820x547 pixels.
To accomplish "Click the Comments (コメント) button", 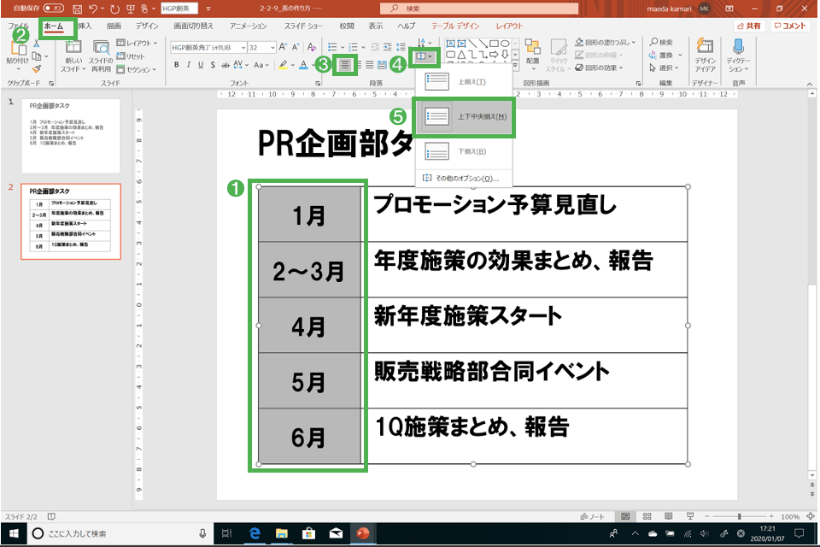I will [790, 26].
